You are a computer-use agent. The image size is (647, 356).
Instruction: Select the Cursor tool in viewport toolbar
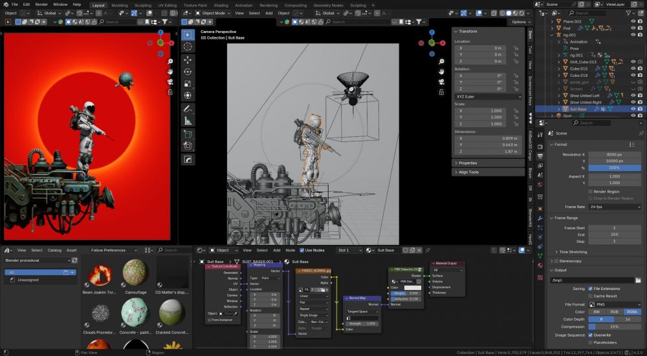tap(188, 47)
